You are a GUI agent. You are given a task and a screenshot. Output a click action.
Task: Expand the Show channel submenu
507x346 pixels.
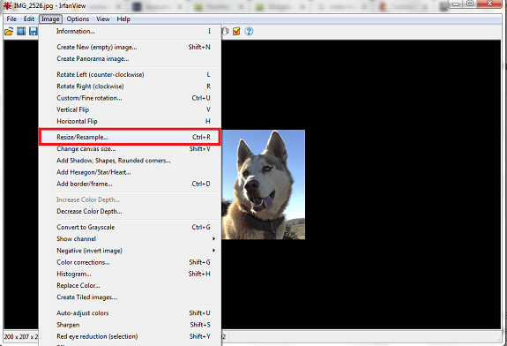130,239
